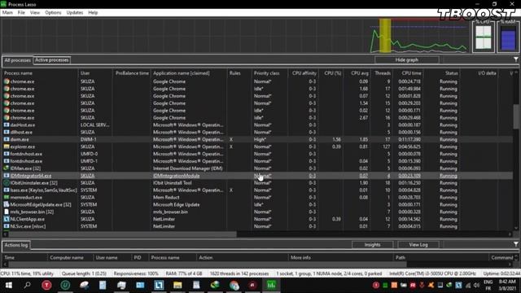Click the View Log button
The width and height of the screenshot is (521, 293).
click(x=418, y=244)
